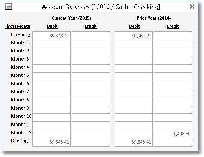
Task: Click the Month 9 row label
Action: tap(20, 108)
